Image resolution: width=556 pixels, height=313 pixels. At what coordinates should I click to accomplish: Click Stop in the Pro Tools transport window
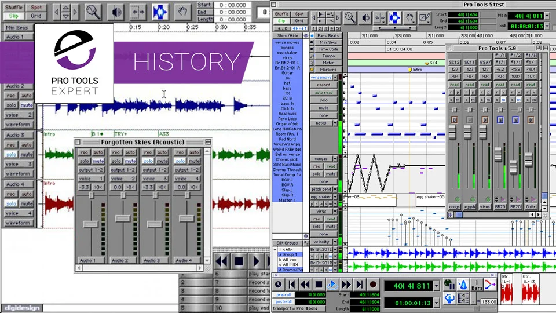pos(319,285)
